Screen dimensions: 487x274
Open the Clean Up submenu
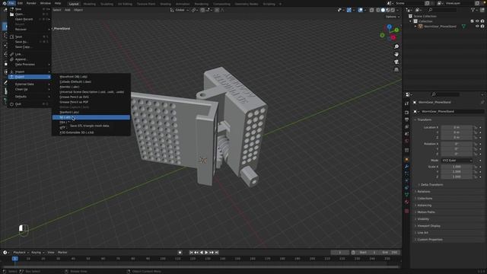pos(30,89)
